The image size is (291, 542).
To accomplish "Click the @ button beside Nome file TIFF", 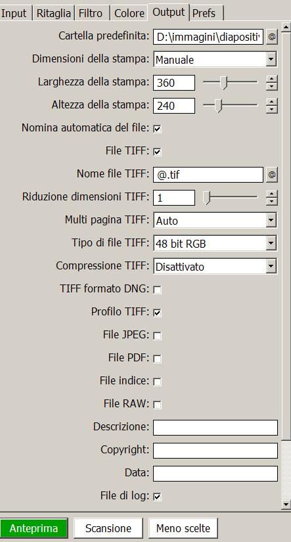I will pyautogui.click(x=272, y=175).
